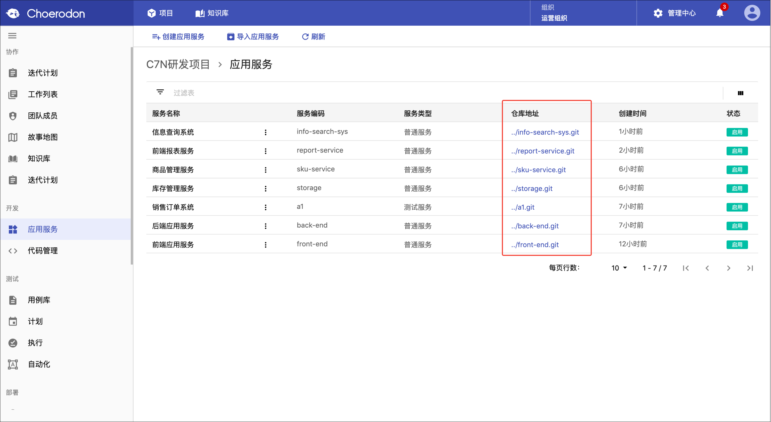This screenshot has width=771, height=422.
Task: Go to the previous page arrow
Action: click(707, 268)
